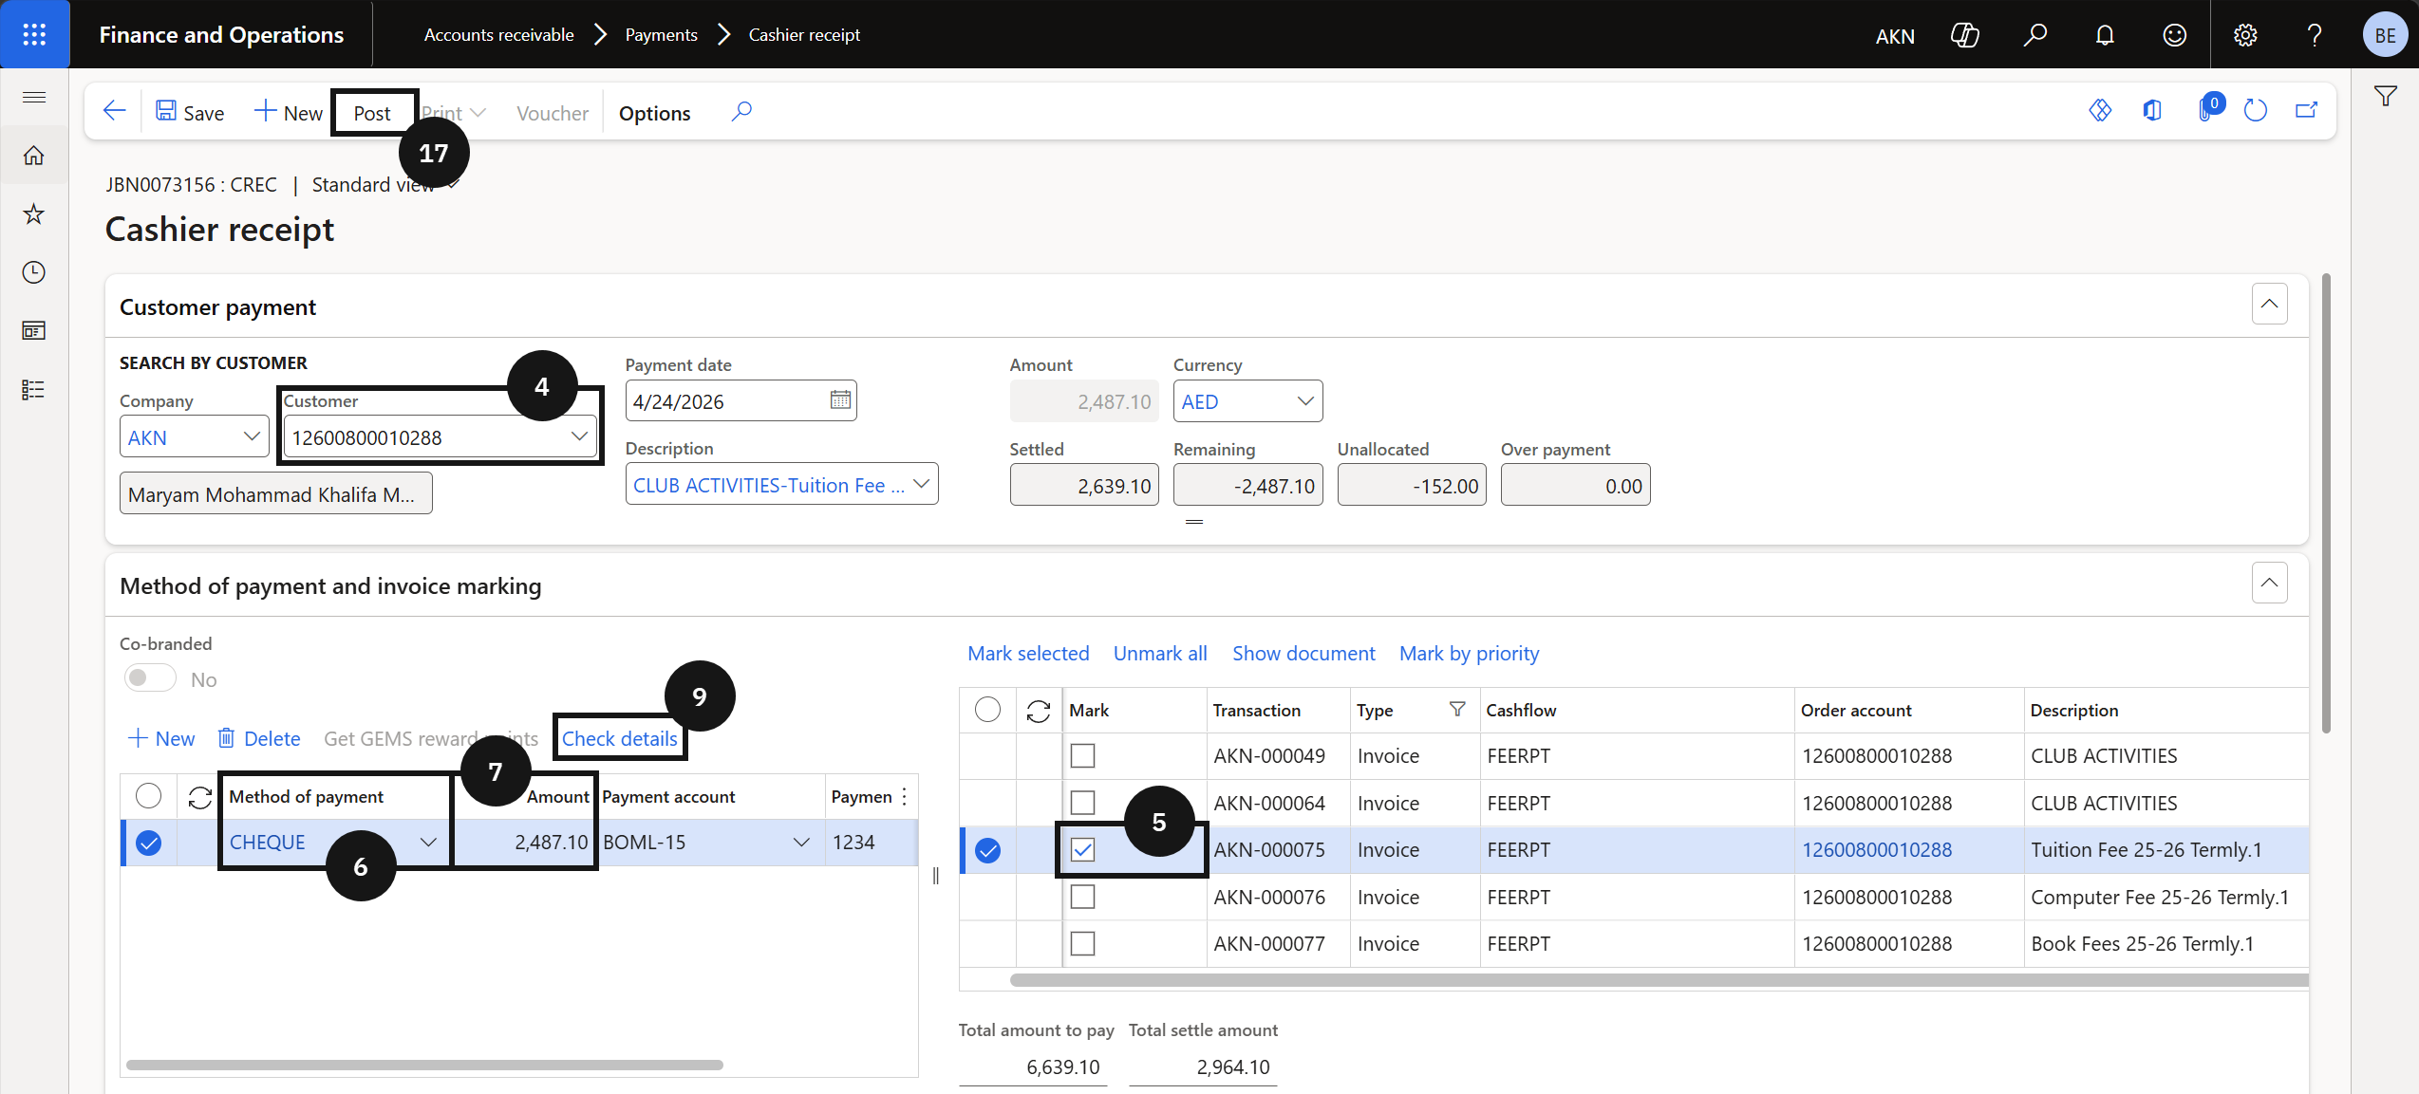Refresh the method of payment grid
The image size is (2419, 1094).
coord(199,797)
